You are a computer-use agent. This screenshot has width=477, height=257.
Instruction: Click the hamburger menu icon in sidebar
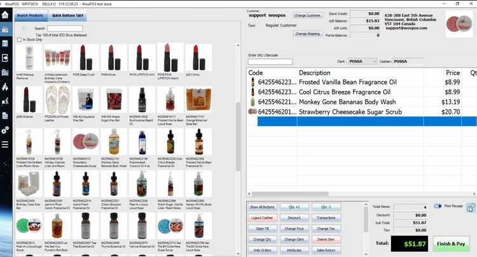(5, 144)
